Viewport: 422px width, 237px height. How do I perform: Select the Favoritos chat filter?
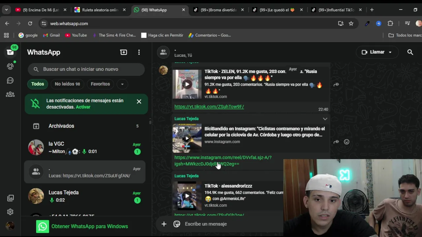coord(100,84)
